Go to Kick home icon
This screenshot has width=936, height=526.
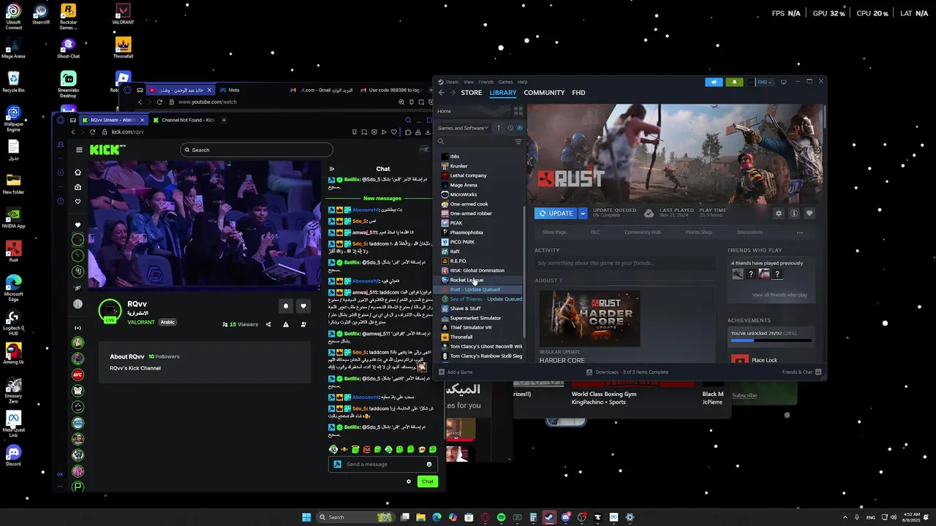(78, 172)
